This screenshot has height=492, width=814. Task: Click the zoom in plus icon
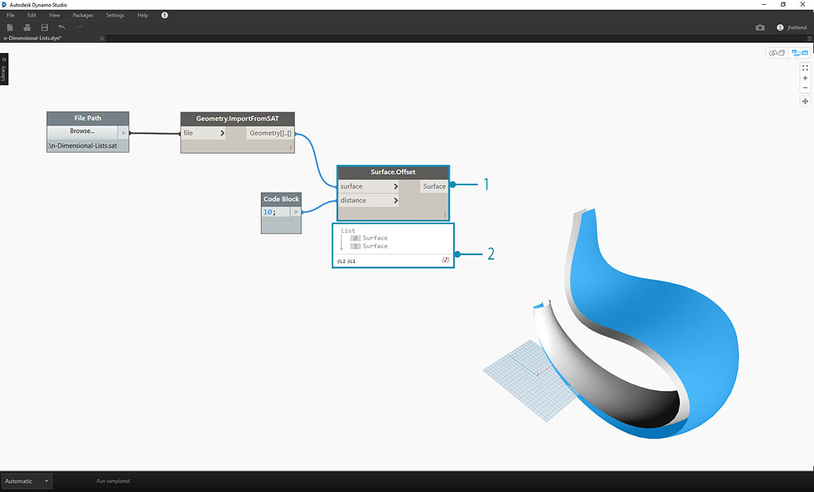pyautogui.click(x=805, y=78)
